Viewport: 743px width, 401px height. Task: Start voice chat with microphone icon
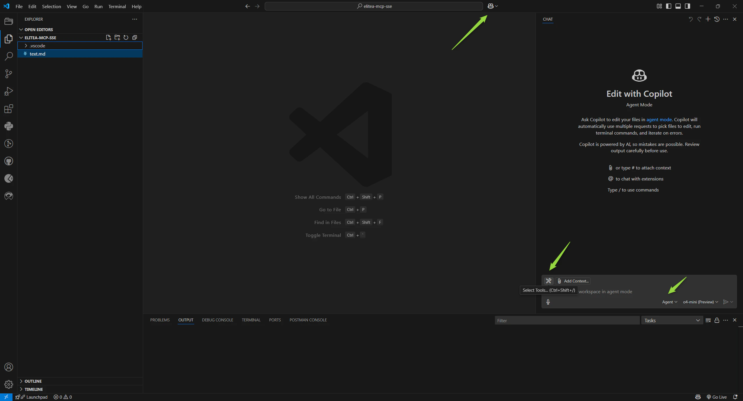click(548, 302)
